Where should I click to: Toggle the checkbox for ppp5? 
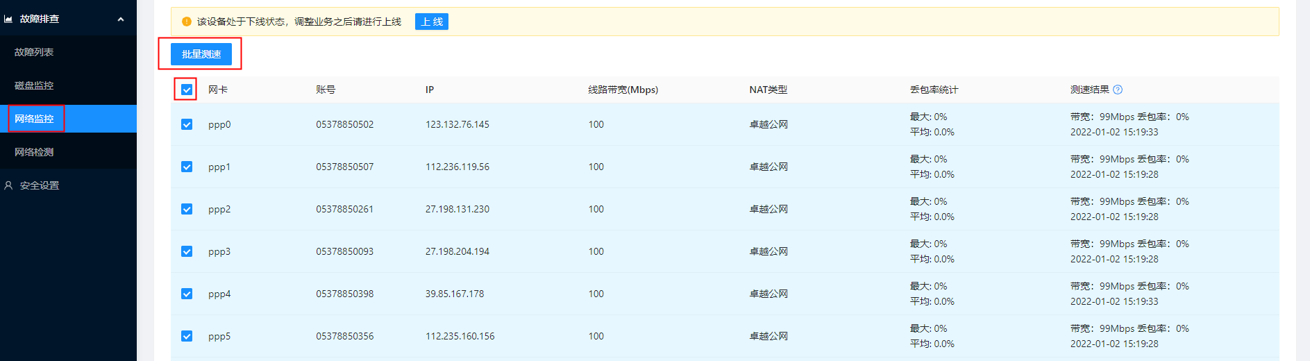coord(187,336)
